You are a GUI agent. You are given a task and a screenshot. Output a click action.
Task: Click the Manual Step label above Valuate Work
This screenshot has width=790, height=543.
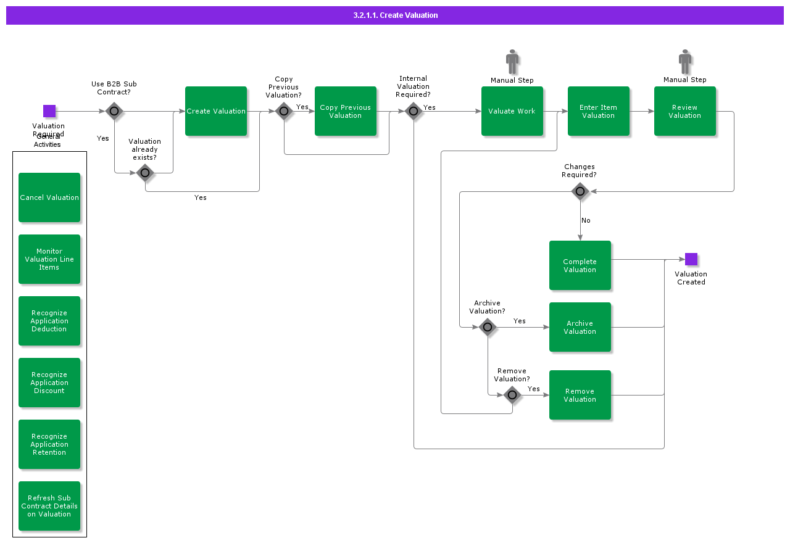[512, 80]
